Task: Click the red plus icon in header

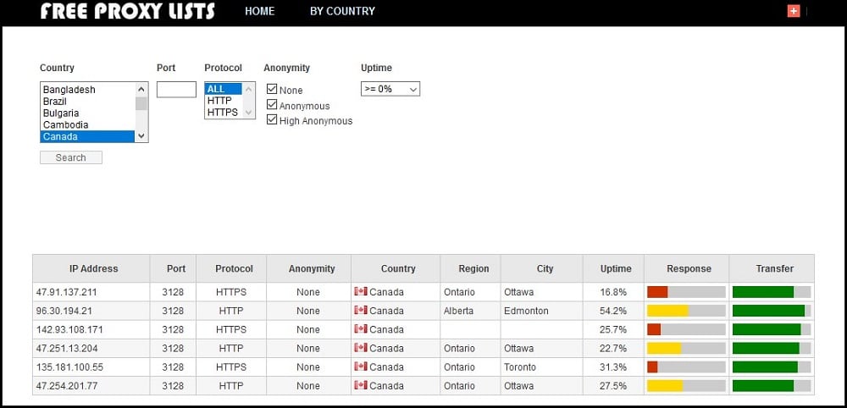Action: point(793,11)
